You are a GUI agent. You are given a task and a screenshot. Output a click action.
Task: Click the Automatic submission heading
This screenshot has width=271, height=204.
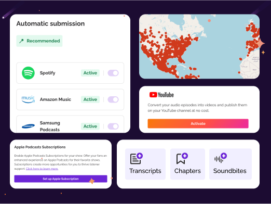[x=50, y=23]
